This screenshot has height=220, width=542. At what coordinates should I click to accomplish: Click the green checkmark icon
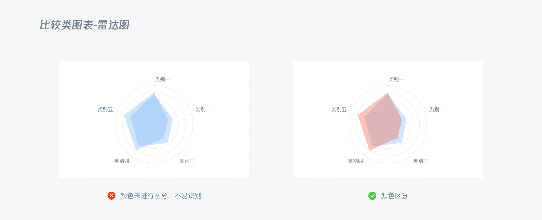372,196
